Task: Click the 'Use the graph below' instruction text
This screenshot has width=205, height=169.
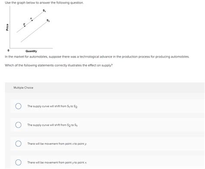Action: tap(44, 3)
